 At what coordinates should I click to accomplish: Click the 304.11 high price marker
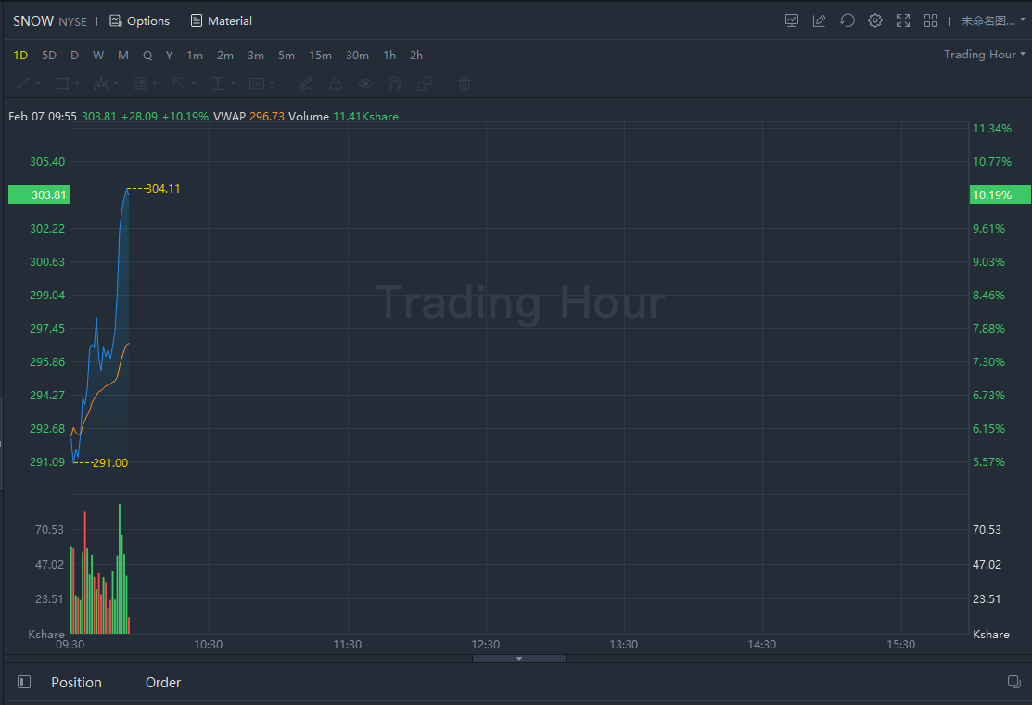pyautogui.click(x=162, y=189)
